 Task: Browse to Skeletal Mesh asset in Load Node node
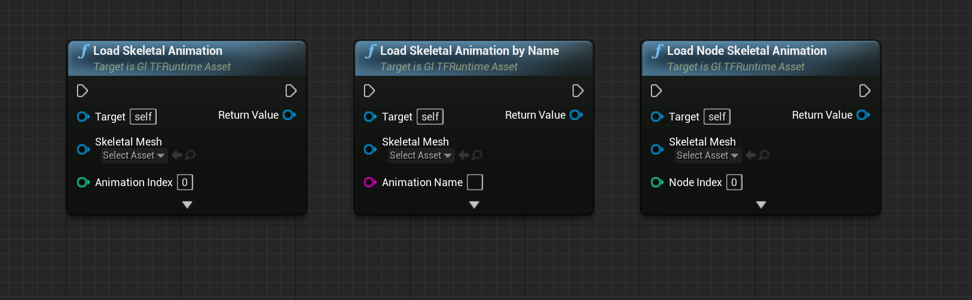pyautogui.click(x=764, y=156)
